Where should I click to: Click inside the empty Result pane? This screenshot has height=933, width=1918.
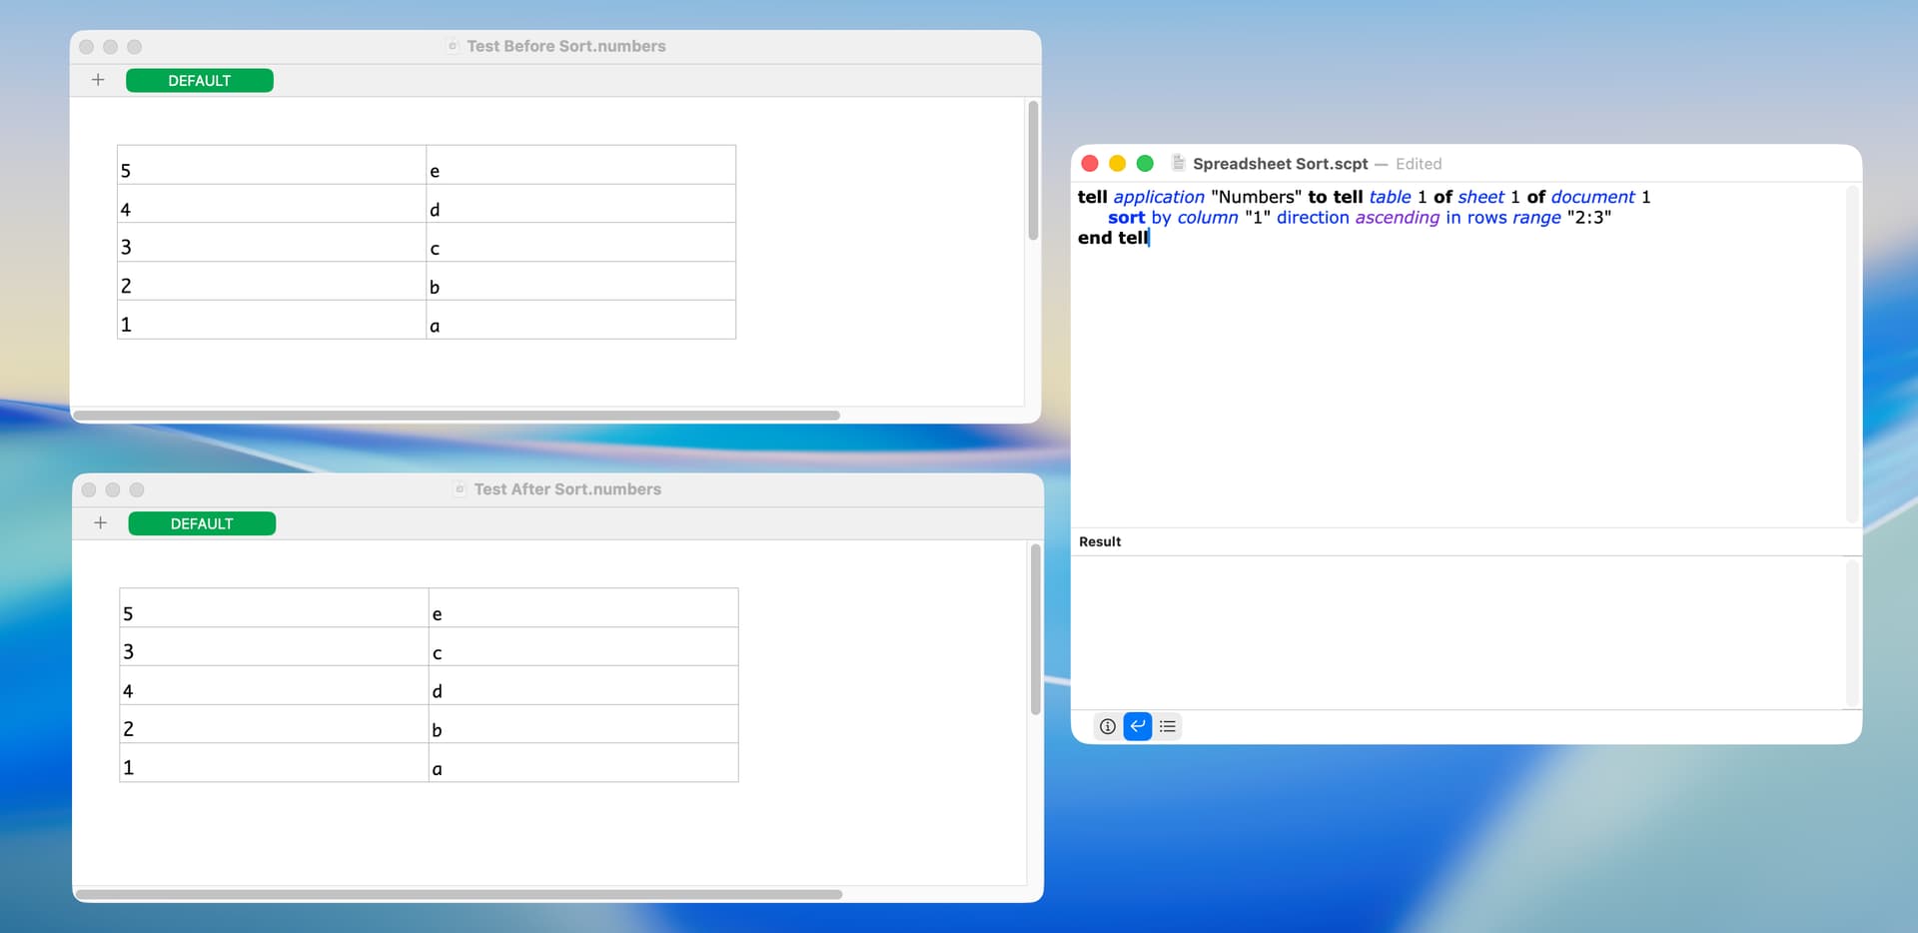click(1458, 631)
